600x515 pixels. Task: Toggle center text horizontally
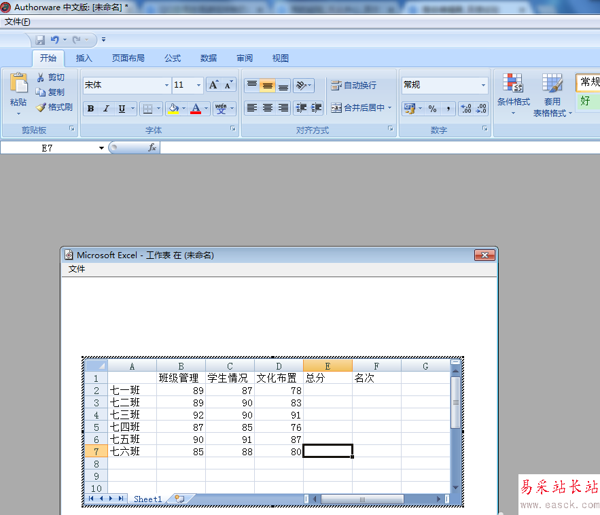click(x=268, y=108)
